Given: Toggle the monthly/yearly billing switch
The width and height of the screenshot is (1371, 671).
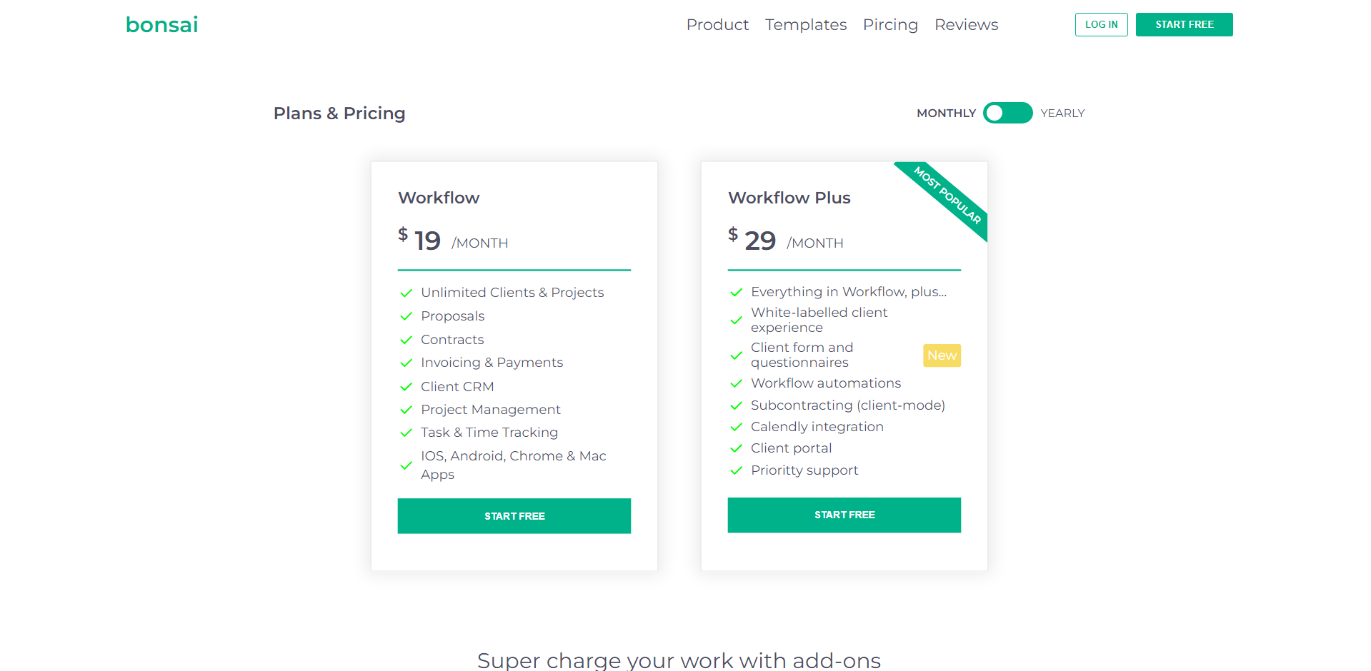Looking at the screenshot, I should tap(1007, 113).
